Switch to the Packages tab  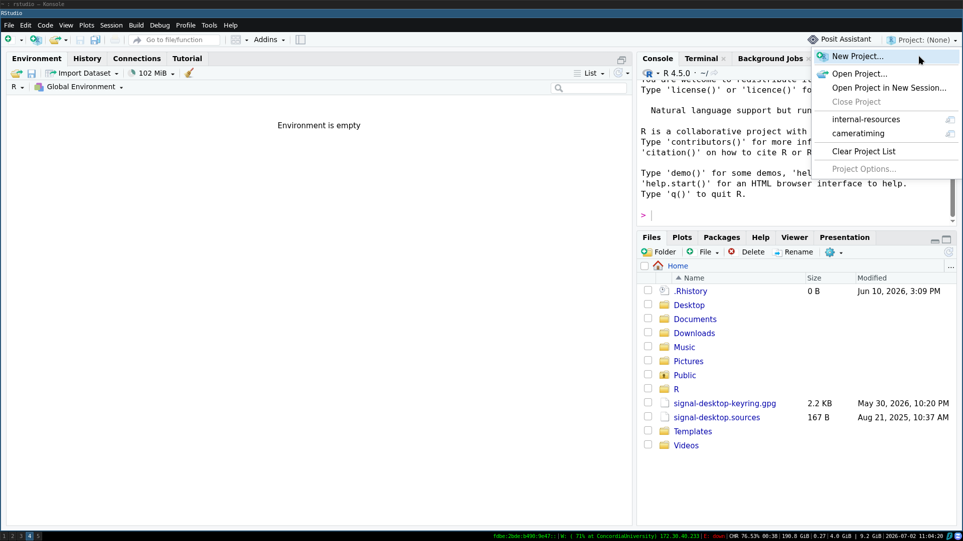tap(721, 237)
